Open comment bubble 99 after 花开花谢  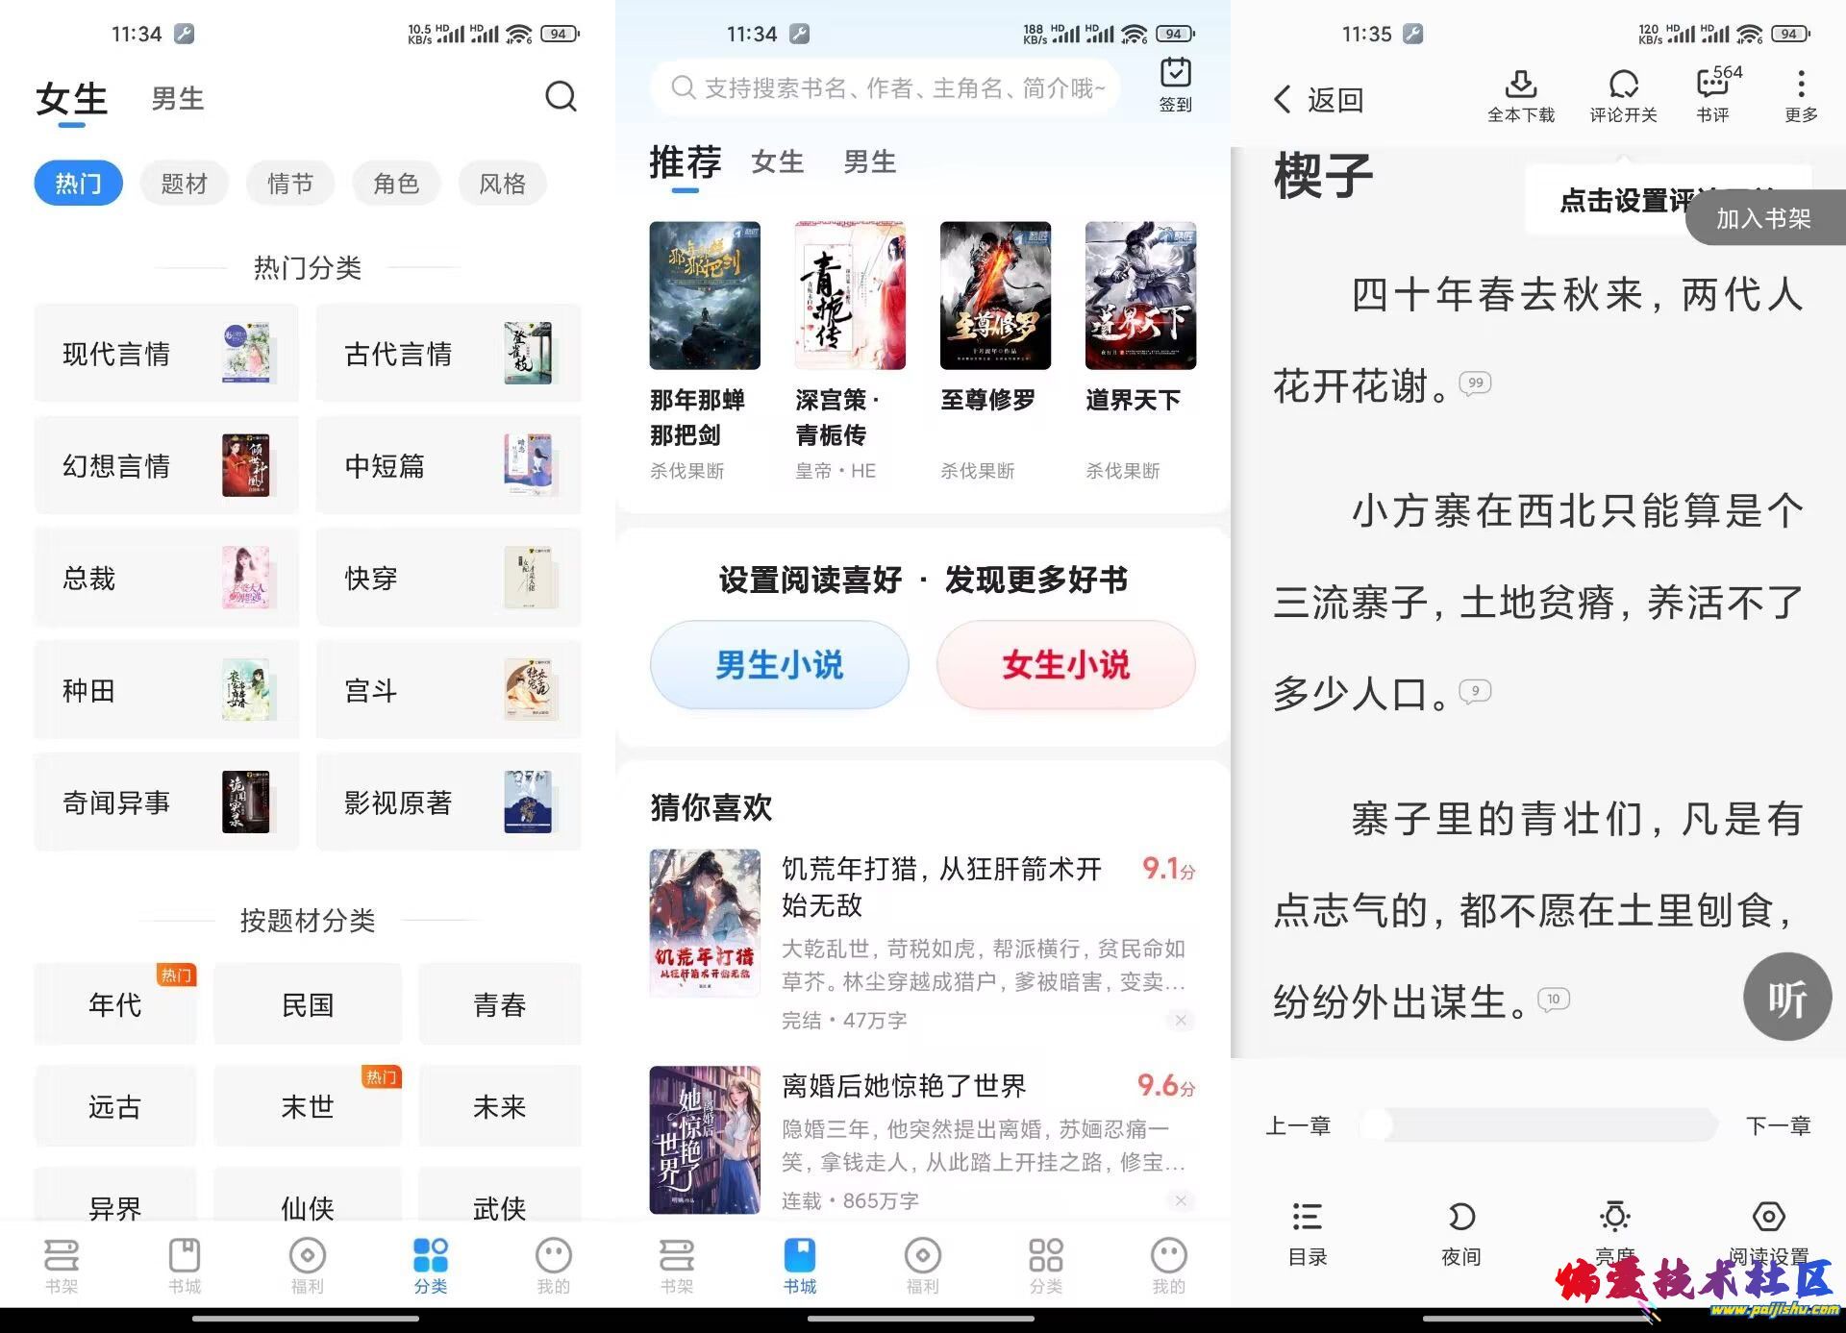(1475, 383)
